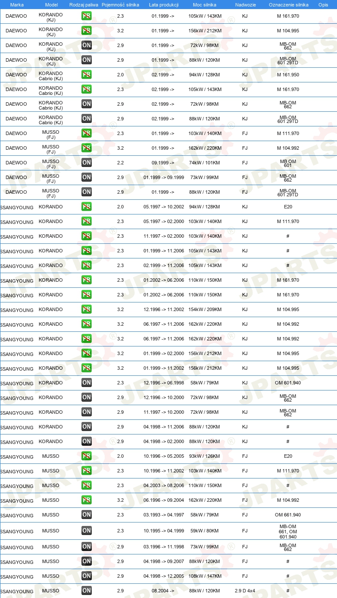Click the 'Oznaczenie silnika' column header
The image size is (337, 598).
click(288, 5)
